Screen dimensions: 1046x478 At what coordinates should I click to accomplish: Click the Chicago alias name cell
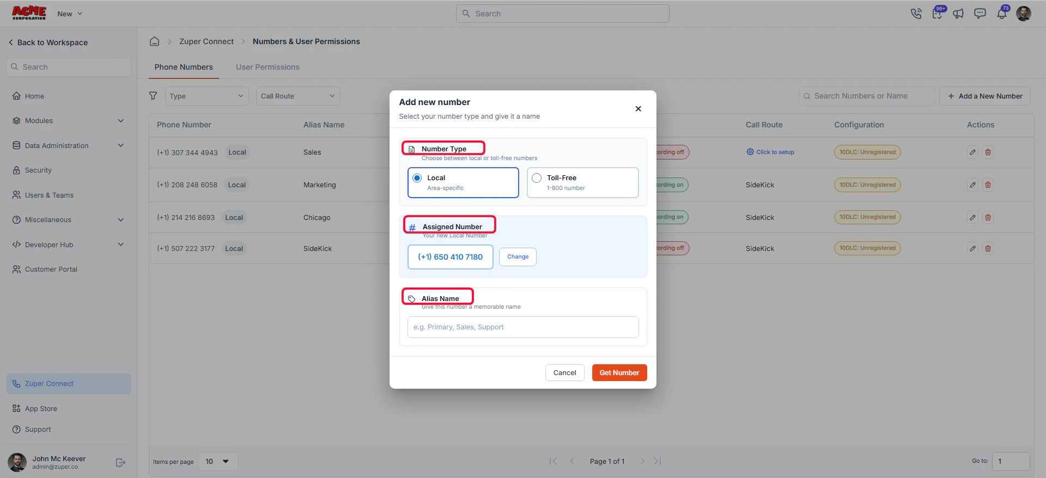317,217
